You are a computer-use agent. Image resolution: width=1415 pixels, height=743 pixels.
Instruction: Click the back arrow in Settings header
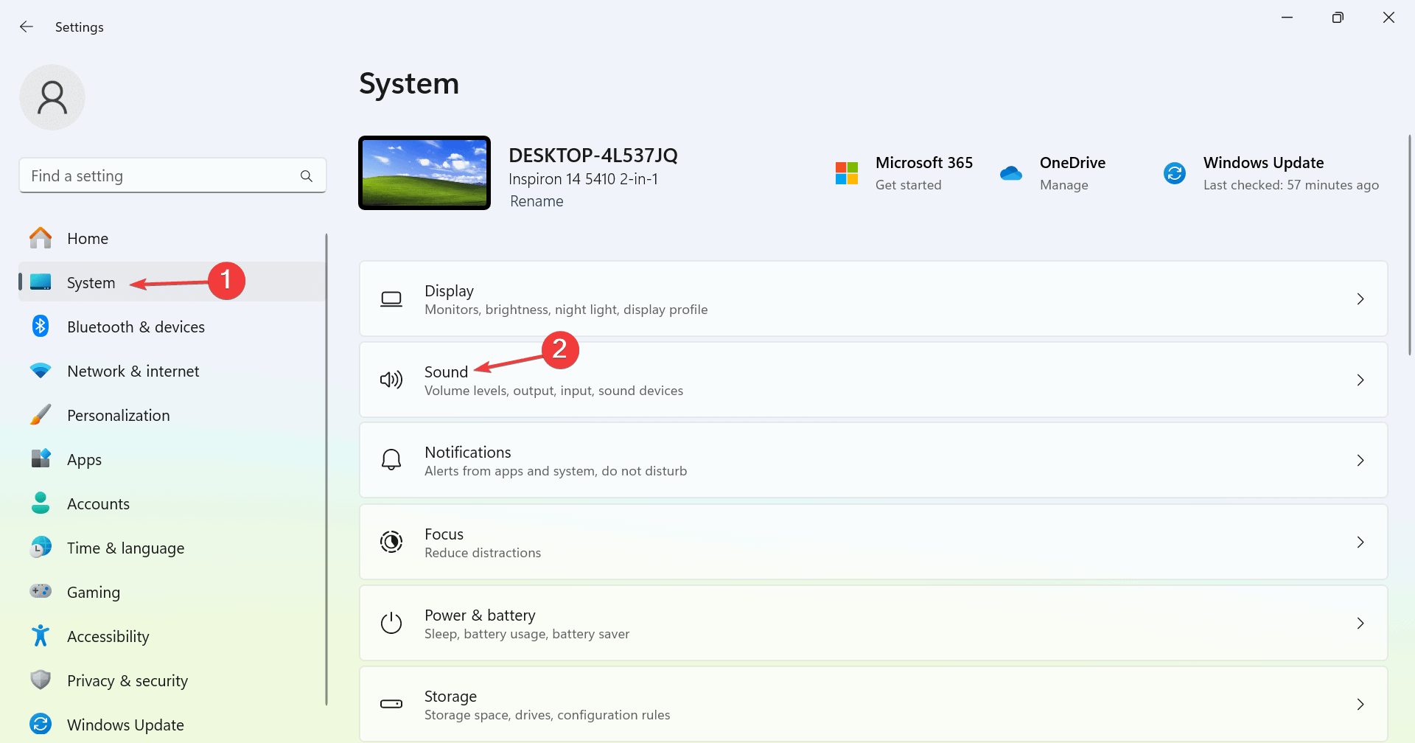[x=27, y=27]
